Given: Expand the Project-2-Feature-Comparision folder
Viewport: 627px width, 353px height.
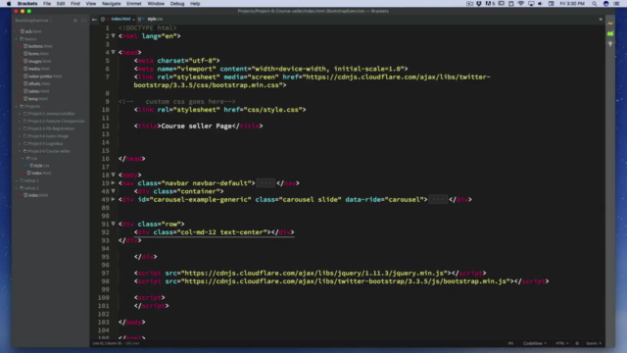Looking at the screenshot, I should coord(56,122).
